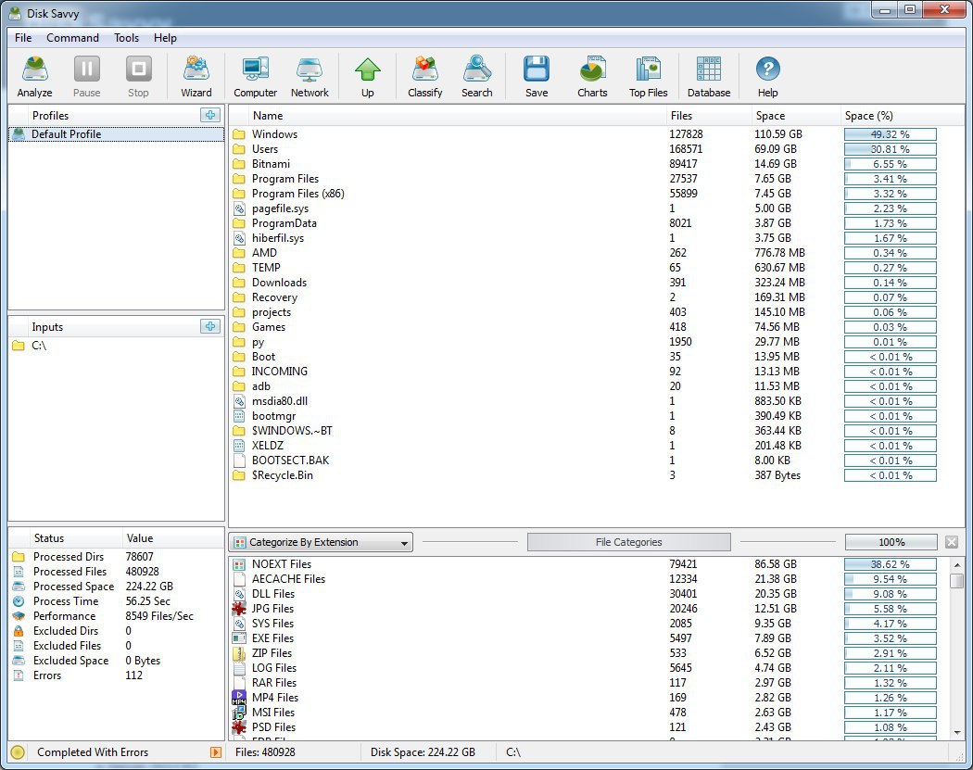Open the Help toolbar icon

[767, 77]
